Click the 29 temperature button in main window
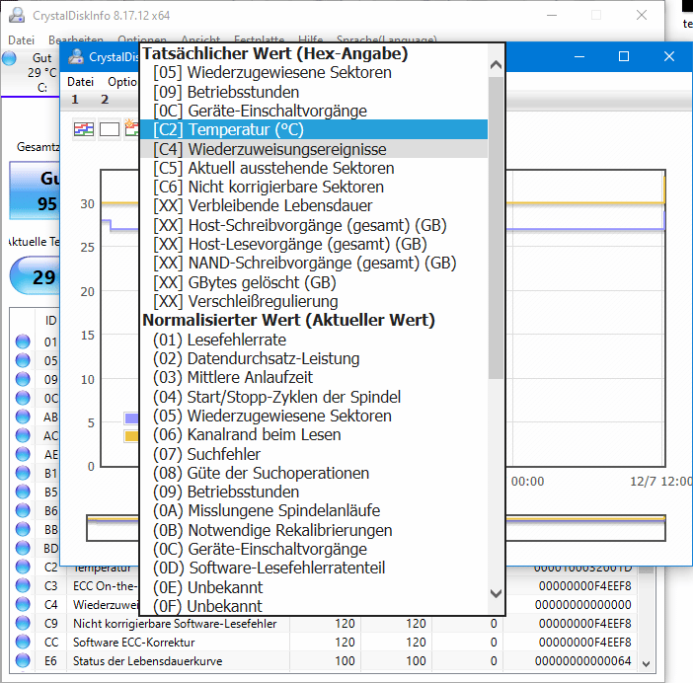Screen dimensions: 693x683 [x=35, y=276]
